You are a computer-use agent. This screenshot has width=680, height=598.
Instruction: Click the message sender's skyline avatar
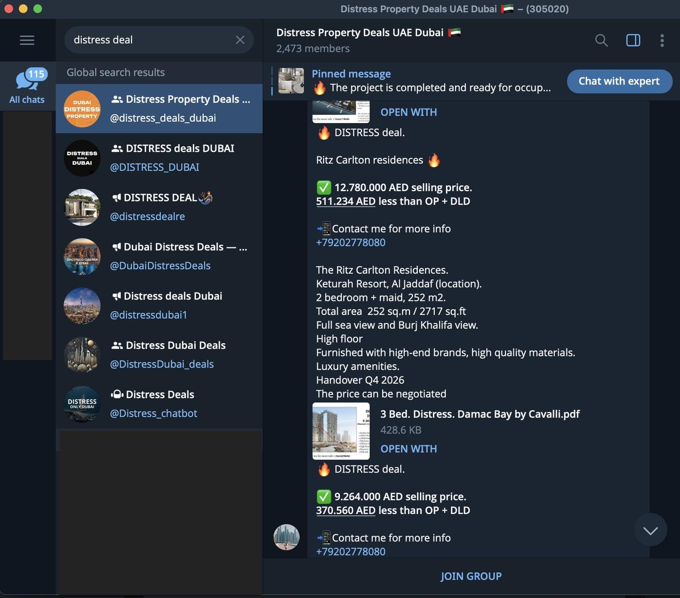(287, 537)
